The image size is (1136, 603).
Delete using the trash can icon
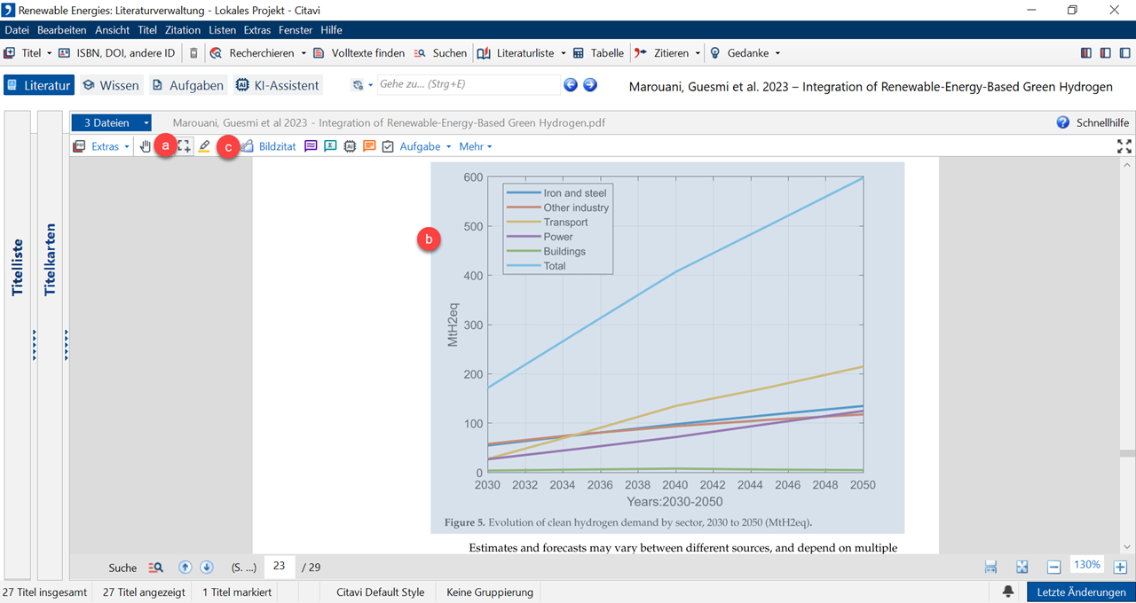pos(193,53)
